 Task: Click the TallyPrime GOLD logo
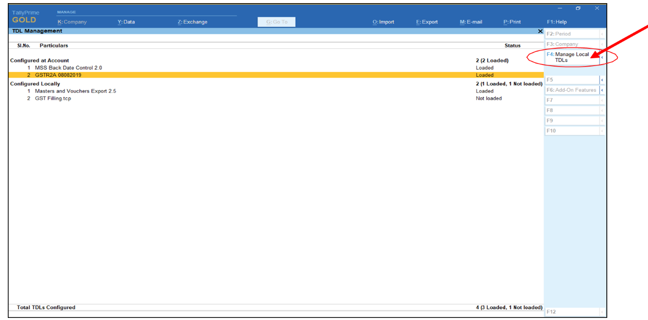tap(25, 17)
